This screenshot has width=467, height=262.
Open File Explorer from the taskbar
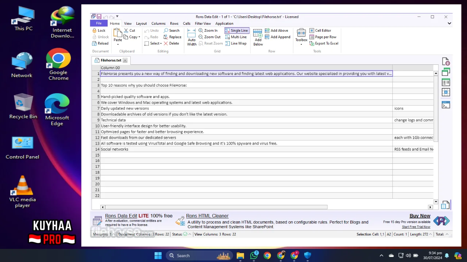(240, 255)
